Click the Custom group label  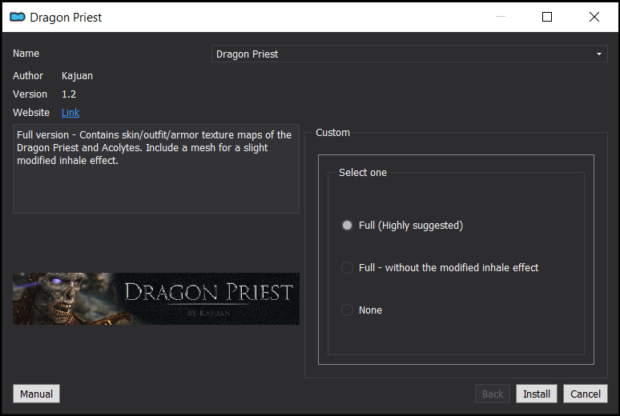pos(332,133)
